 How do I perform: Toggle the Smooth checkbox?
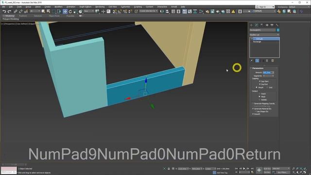coord(253,114)
